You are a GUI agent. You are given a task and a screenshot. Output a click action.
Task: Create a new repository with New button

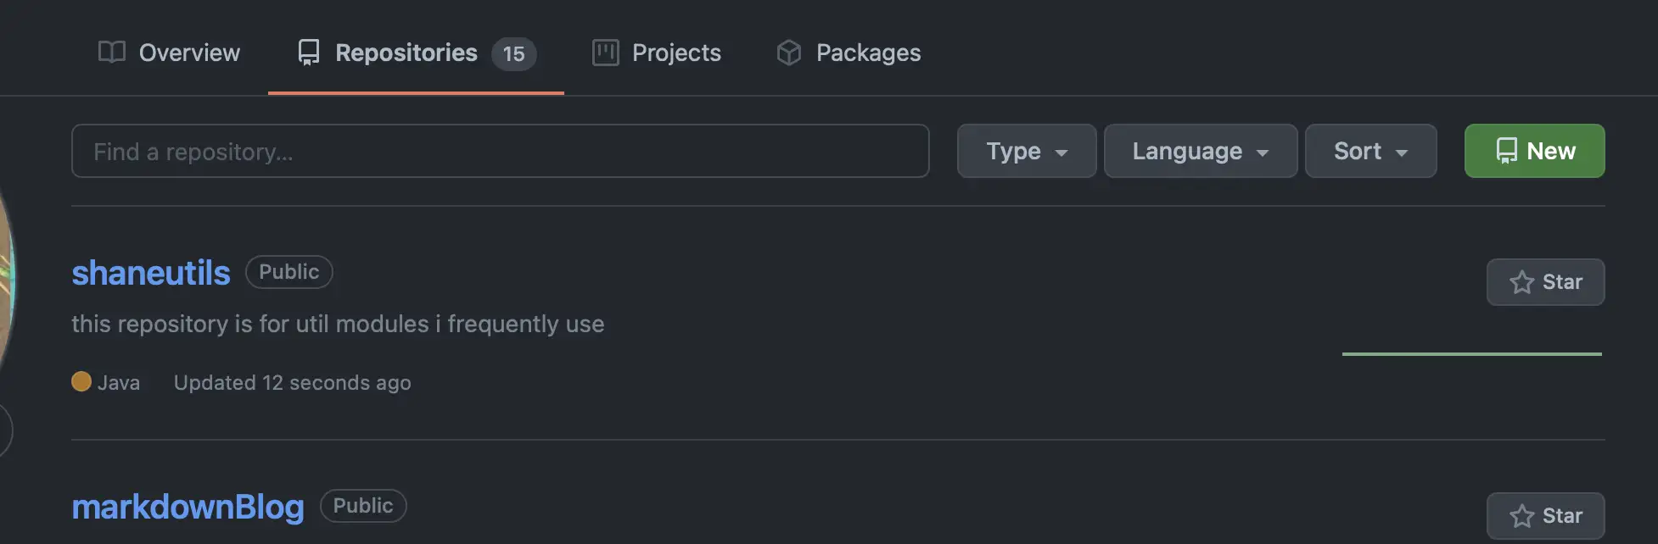(x=1534, y=151)
